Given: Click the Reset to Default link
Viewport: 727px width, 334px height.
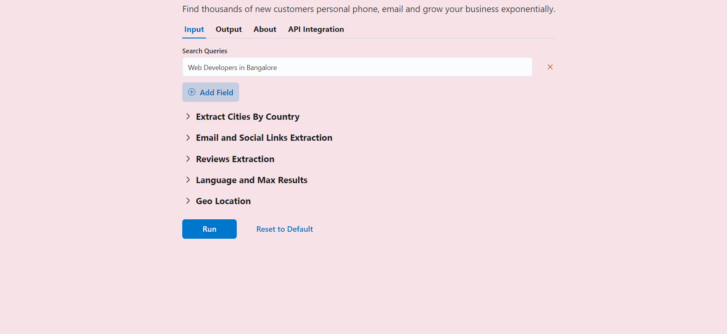Looking at the screenshot, I should (284, 229).
